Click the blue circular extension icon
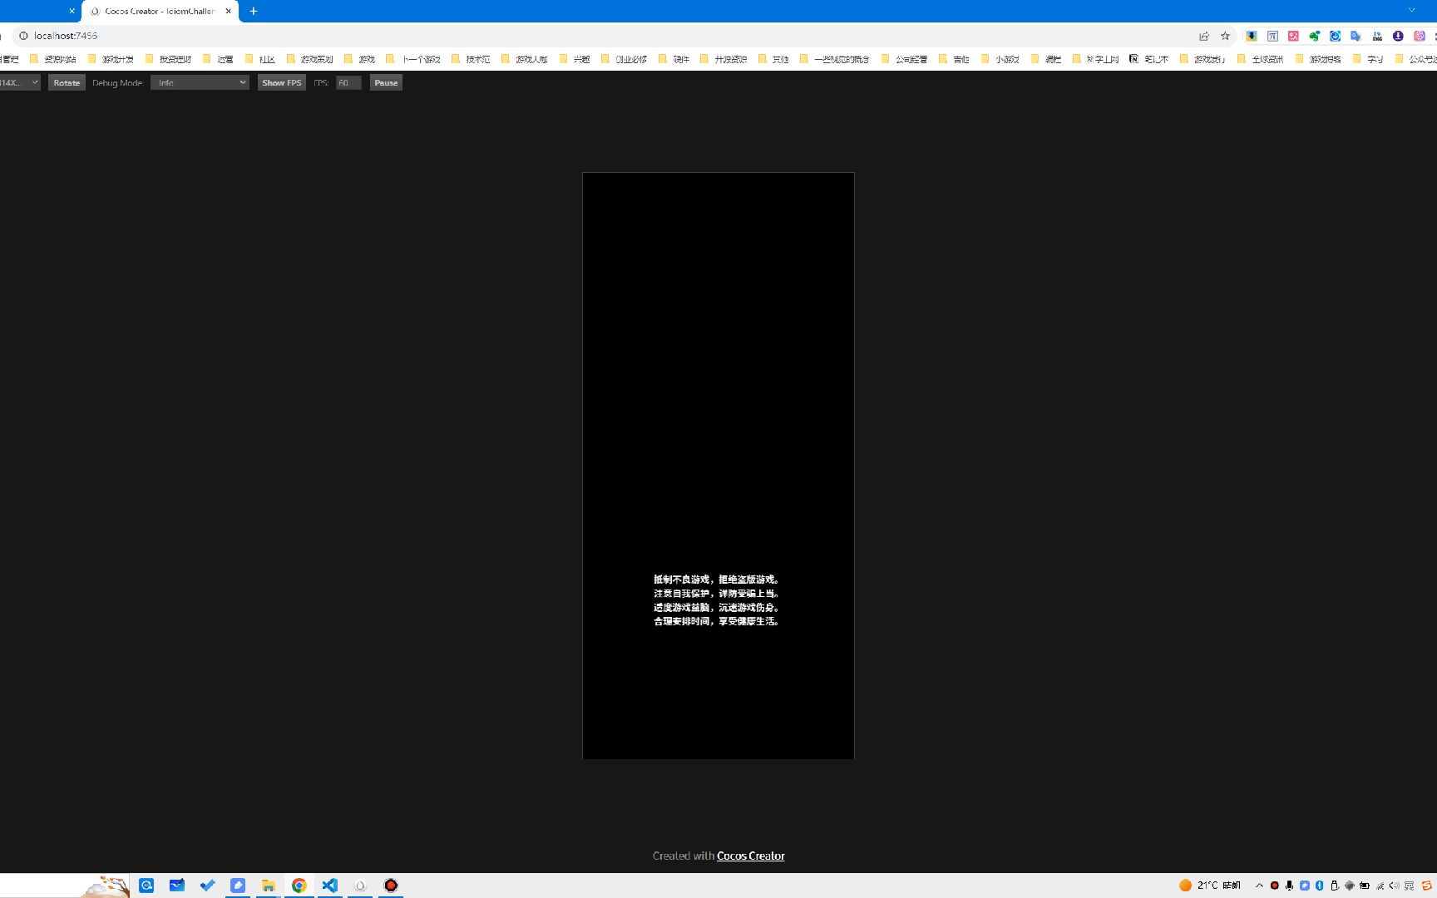The image size is (1437, 898). 1335,36
